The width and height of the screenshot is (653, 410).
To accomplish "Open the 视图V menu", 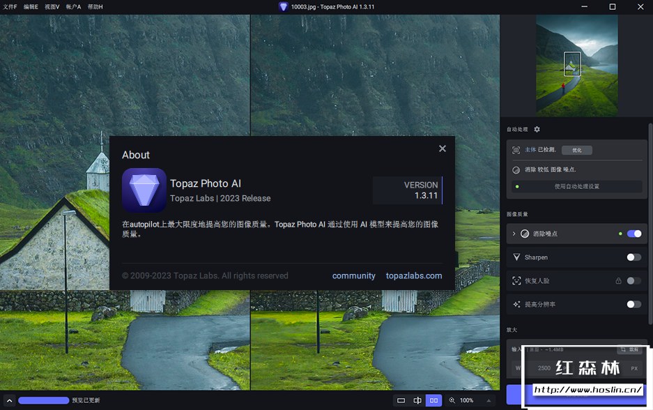I will tap(52, 7).
